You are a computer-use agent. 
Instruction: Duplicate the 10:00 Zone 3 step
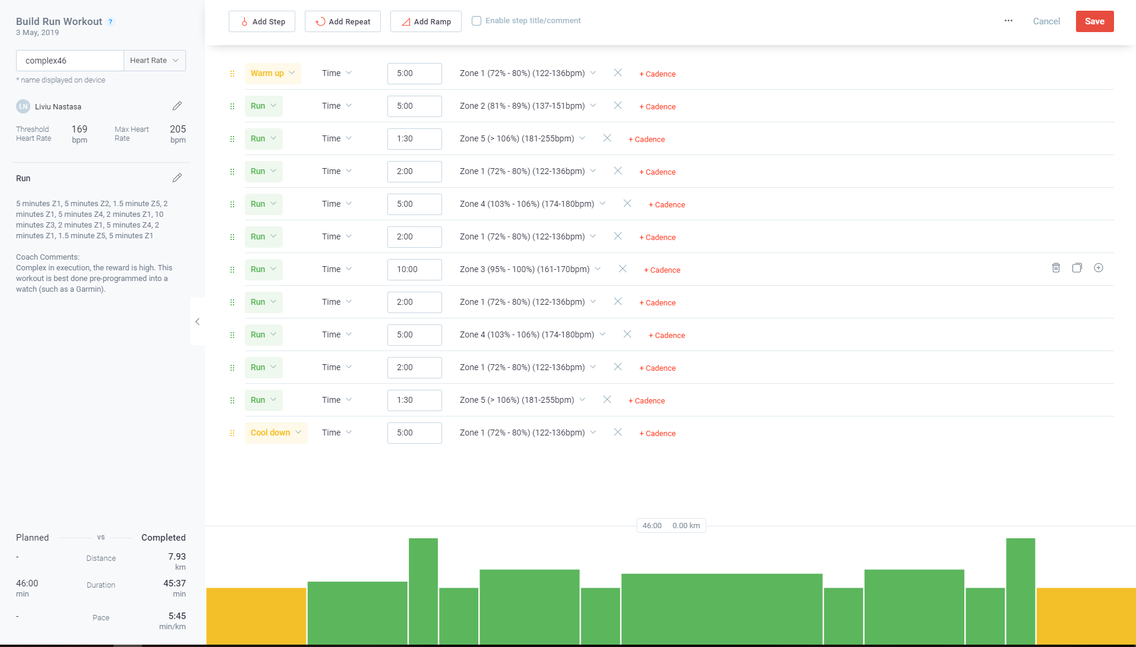click(x=1077, y=268)
